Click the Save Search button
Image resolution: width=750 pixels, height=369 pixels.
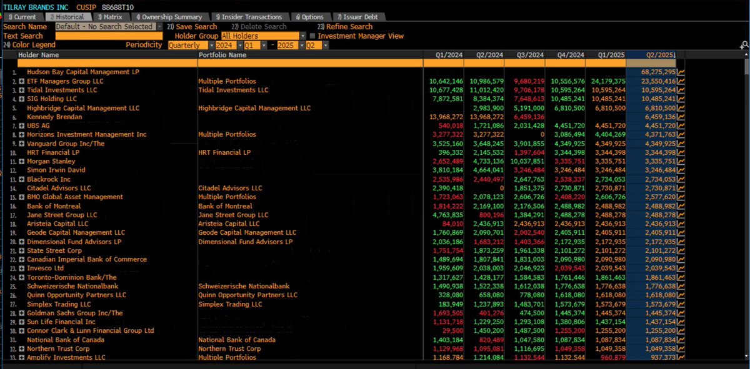(192, 27)
